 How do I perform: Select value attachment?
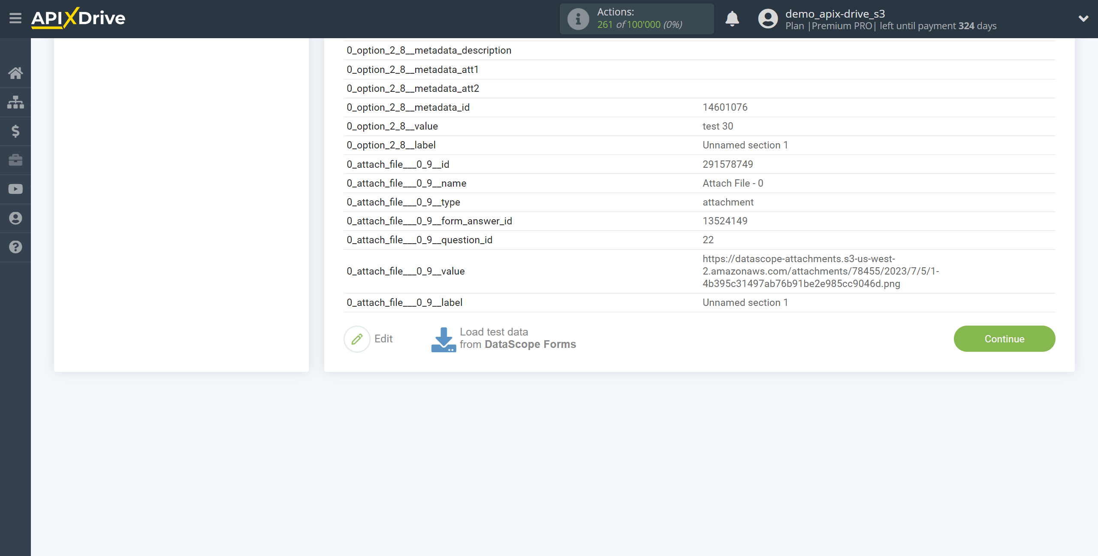[728, 202]
